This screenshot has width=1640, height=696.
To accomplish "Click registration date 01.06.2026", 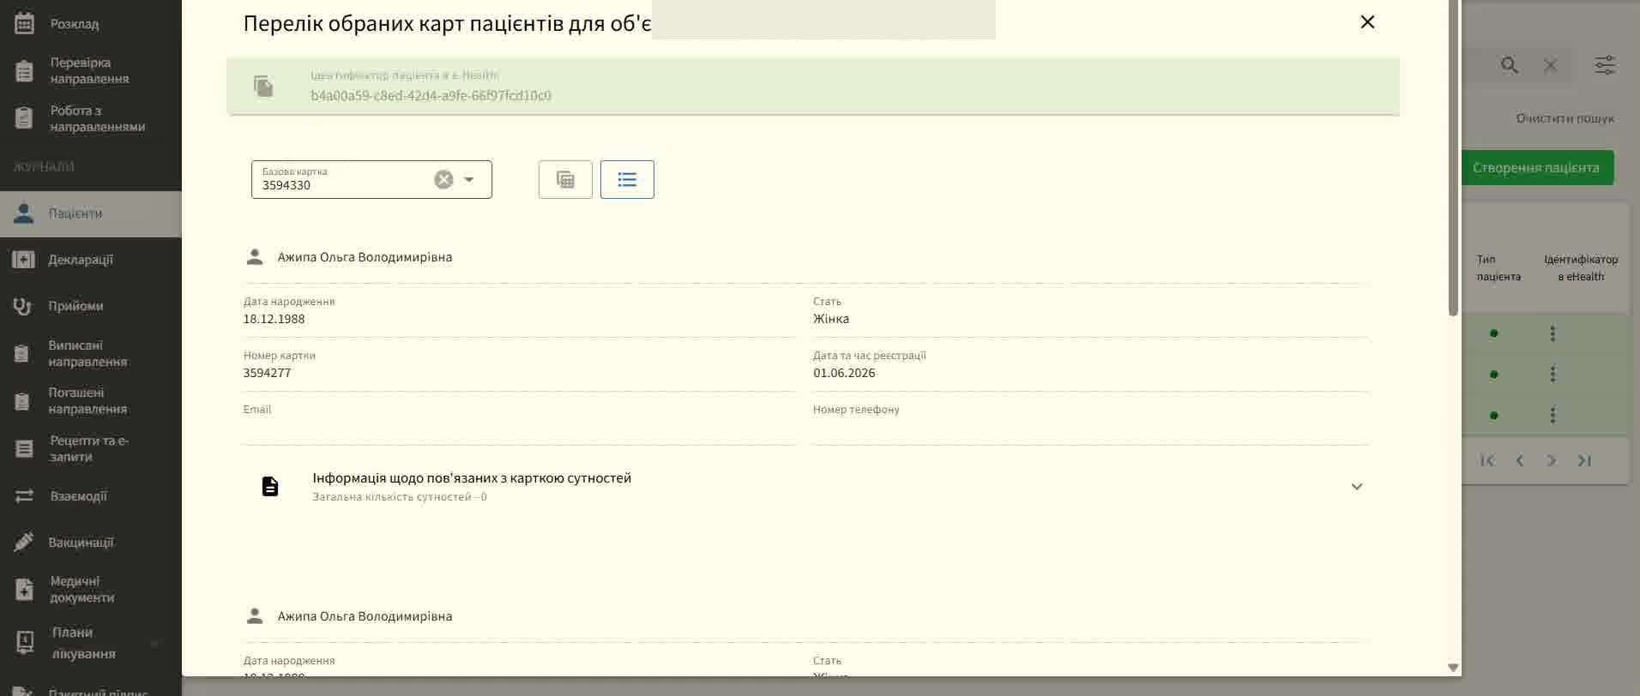I will coord(844,373).
